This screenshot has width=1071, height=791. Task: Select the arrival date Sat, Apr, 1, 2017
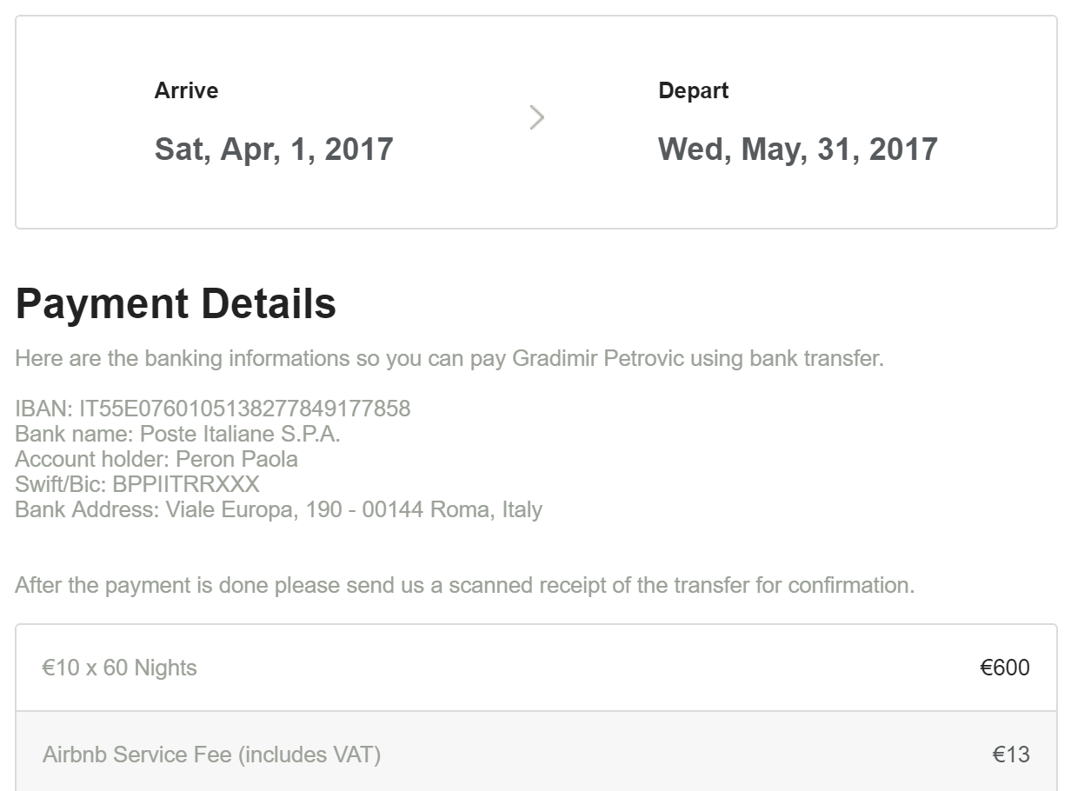[274, 149]
